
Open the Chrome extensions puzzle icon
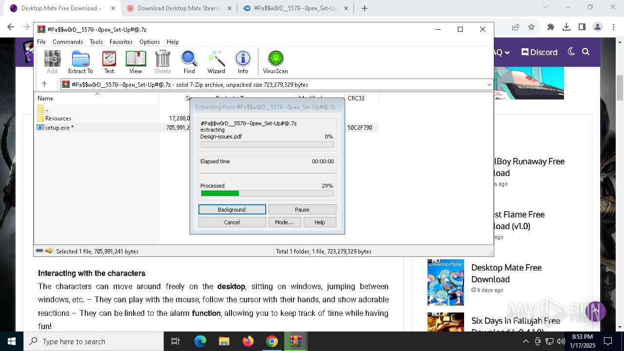point(551,27)
